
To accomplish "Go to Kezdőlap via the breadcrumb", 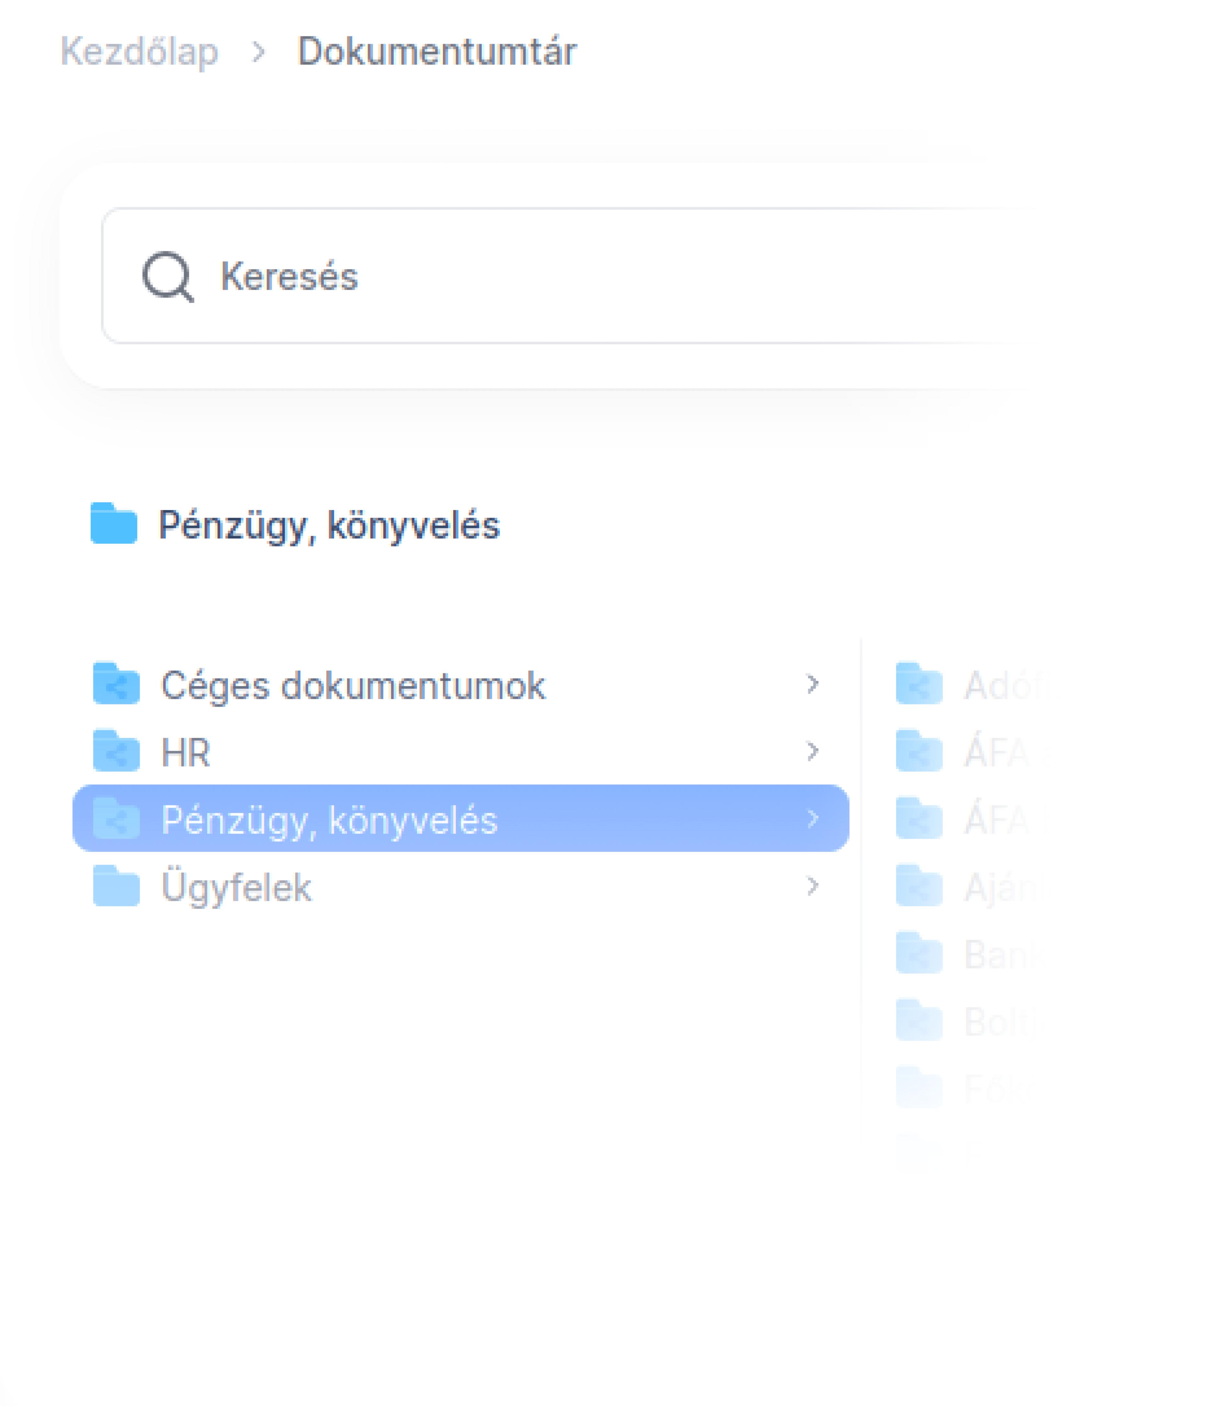I will coord(139,52).
